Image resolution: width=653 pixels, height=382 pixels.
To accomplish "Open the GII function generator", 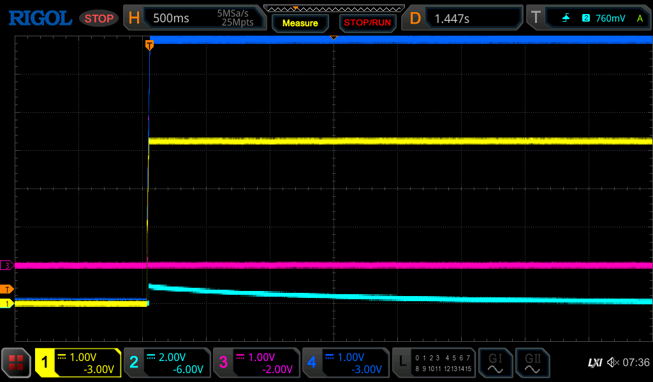I will click(532, 363).
